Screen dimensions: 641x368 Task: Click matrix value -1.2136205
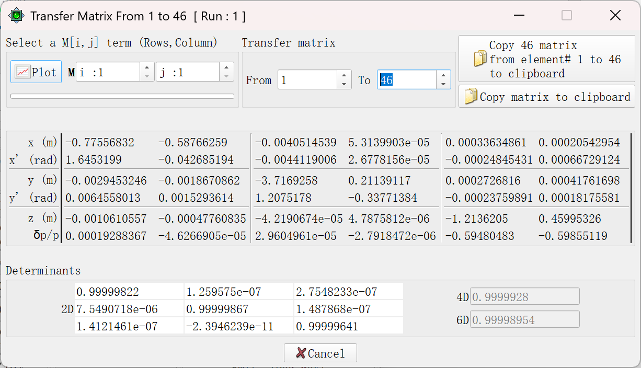476,218
